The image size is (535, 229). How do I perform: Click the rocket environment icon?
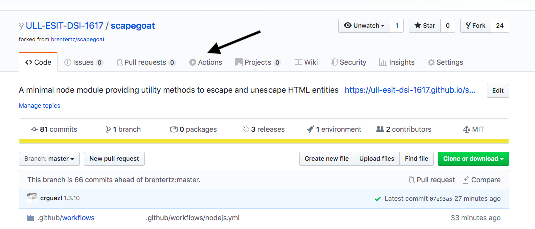click(310, 129)
